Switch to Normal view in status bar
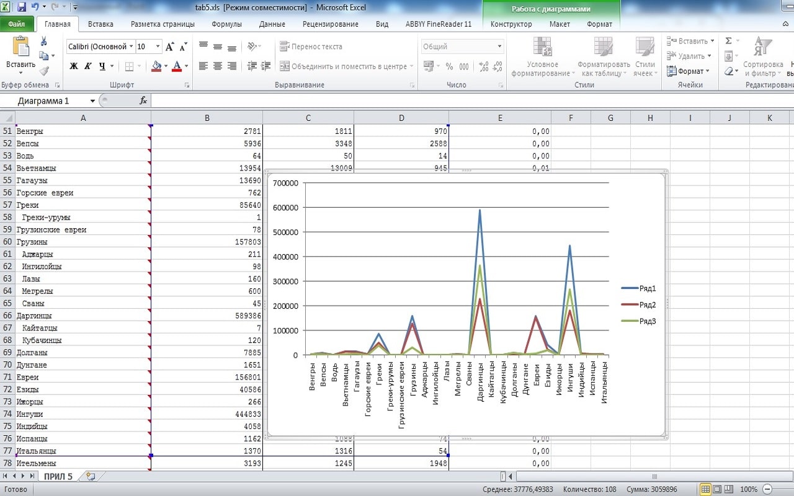The height and width of the screenshot is (496, 794). [x=705, y=489]
